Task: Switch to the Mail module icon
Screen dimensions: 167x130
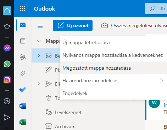Action: click(x=23, y=25)
